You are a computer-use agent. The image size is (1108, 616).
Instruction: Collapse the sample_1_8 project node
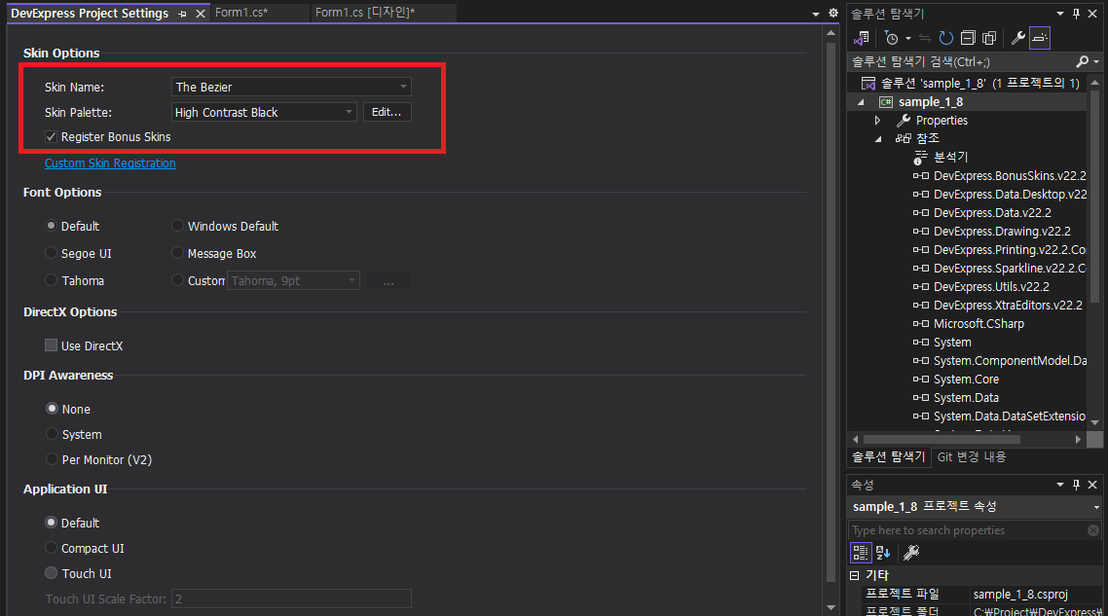click(861, 102)
